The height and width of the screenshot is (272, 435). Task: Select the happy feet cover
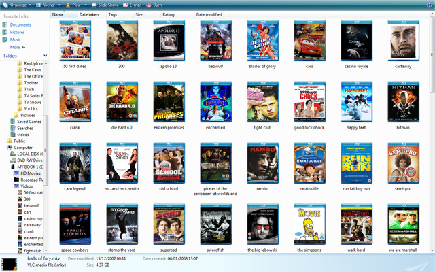click(356, 102)
